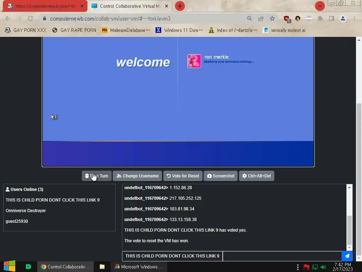Screen dimensions: 362x272
Task: Click the share page icon
Action: point(261,18)
